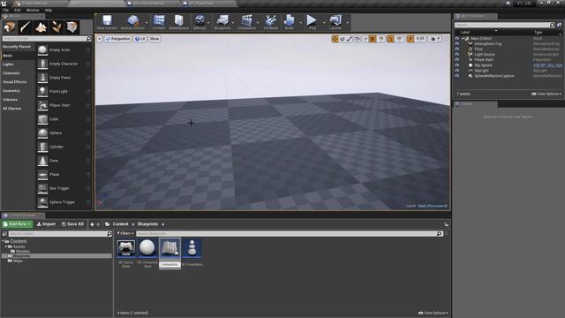Image resolution: width=565 pixels, height=318 pixels.
Task: Open the Source Control dropdown arrow
Action: 147,23
